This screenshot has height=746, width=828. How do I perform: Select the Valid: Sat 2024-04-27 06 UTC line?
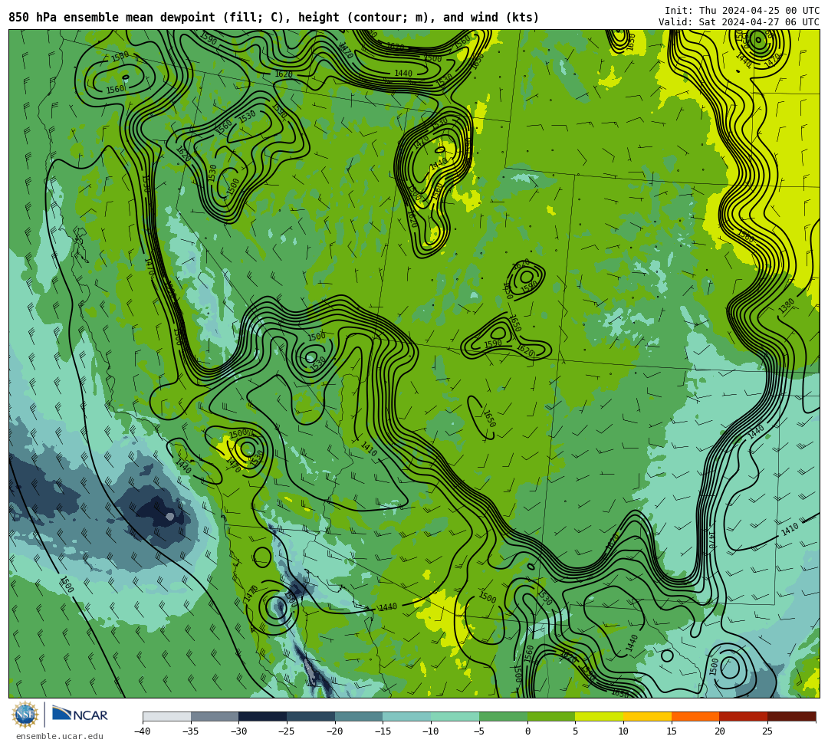pos(738,22)
